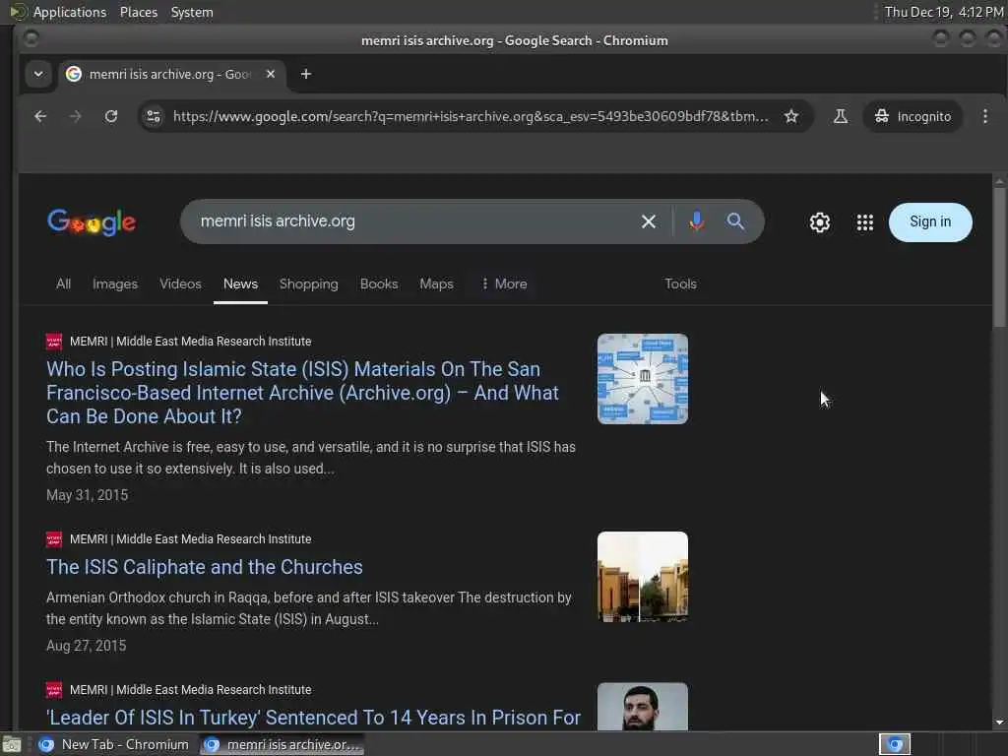Select the News tab
The image size is (1008, 756).
pyautogui.click(x=240, y=283)
